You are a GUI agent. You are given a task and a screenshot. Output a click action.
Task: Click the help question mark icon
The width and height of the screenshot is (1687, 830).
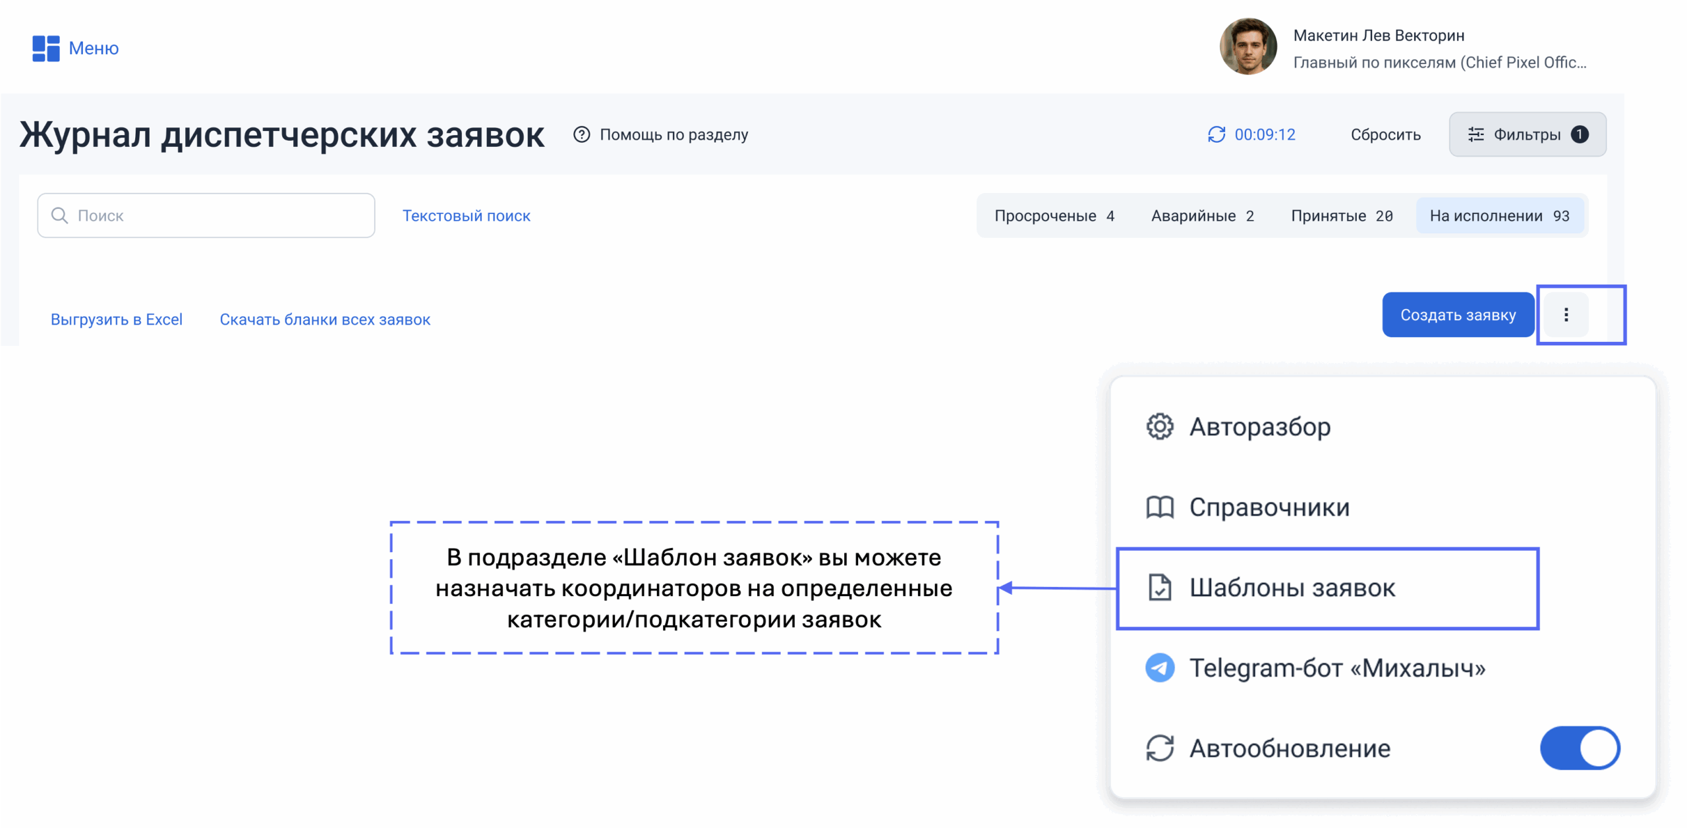[581, 134]
